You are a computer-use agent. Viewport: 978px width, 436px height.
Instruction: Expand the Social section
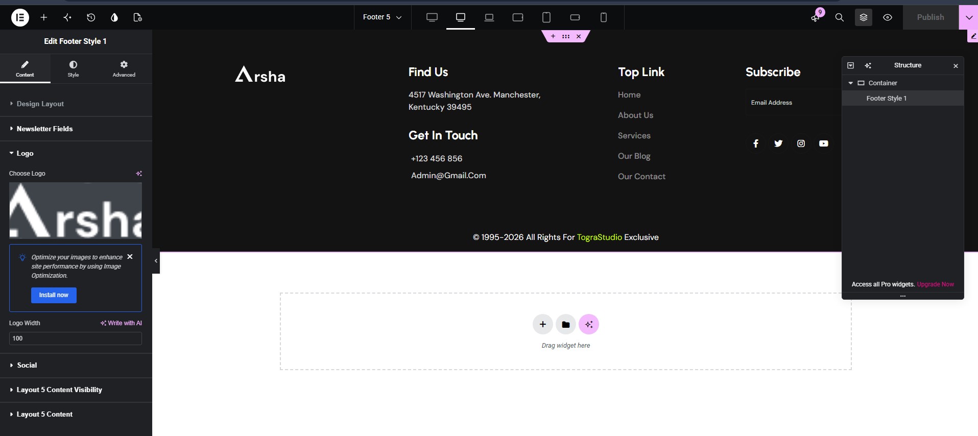(x=76, y=365)
